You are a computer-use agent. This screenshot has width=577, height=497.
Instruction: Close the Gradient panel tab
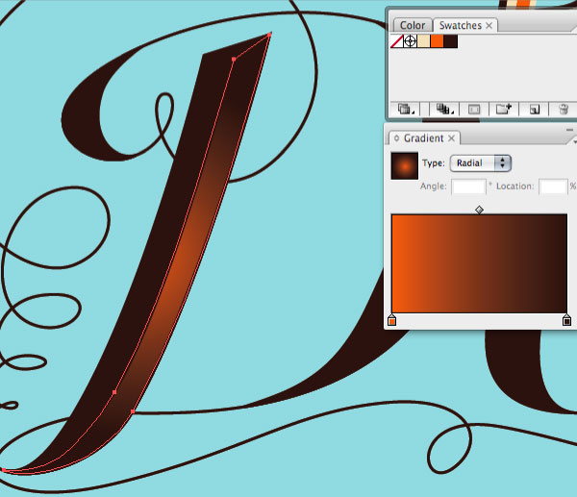(x=452, y=138)
